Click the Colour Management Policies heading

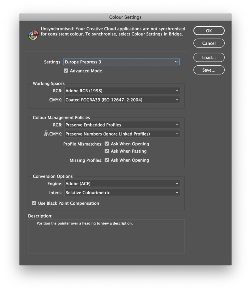[61, 118]
